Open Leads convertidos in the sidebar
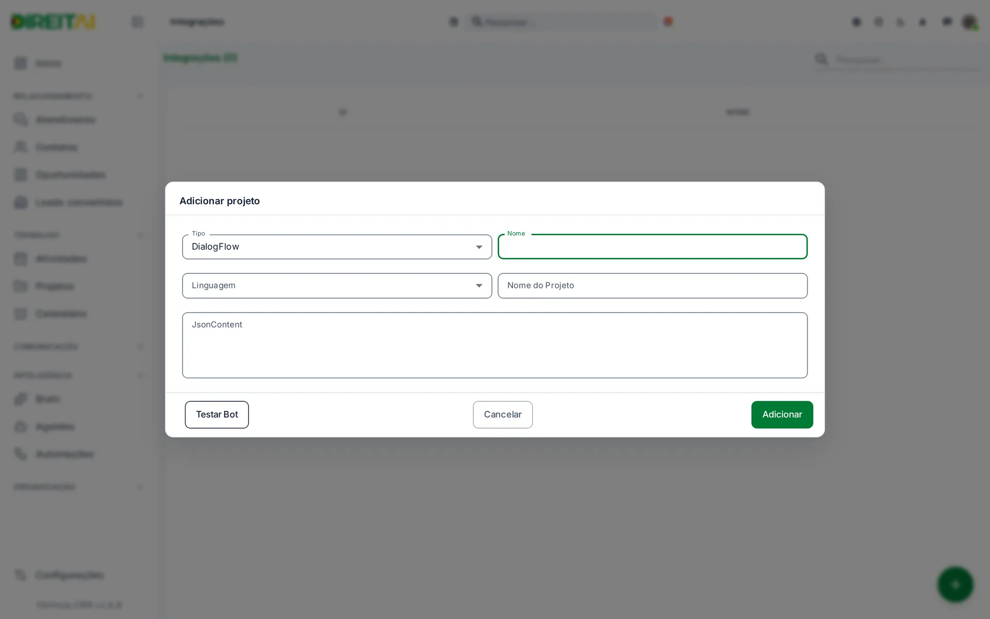Image resolution: width=990 pixels, height=619 pixels. pyautogui.click(x=79, y=202)
